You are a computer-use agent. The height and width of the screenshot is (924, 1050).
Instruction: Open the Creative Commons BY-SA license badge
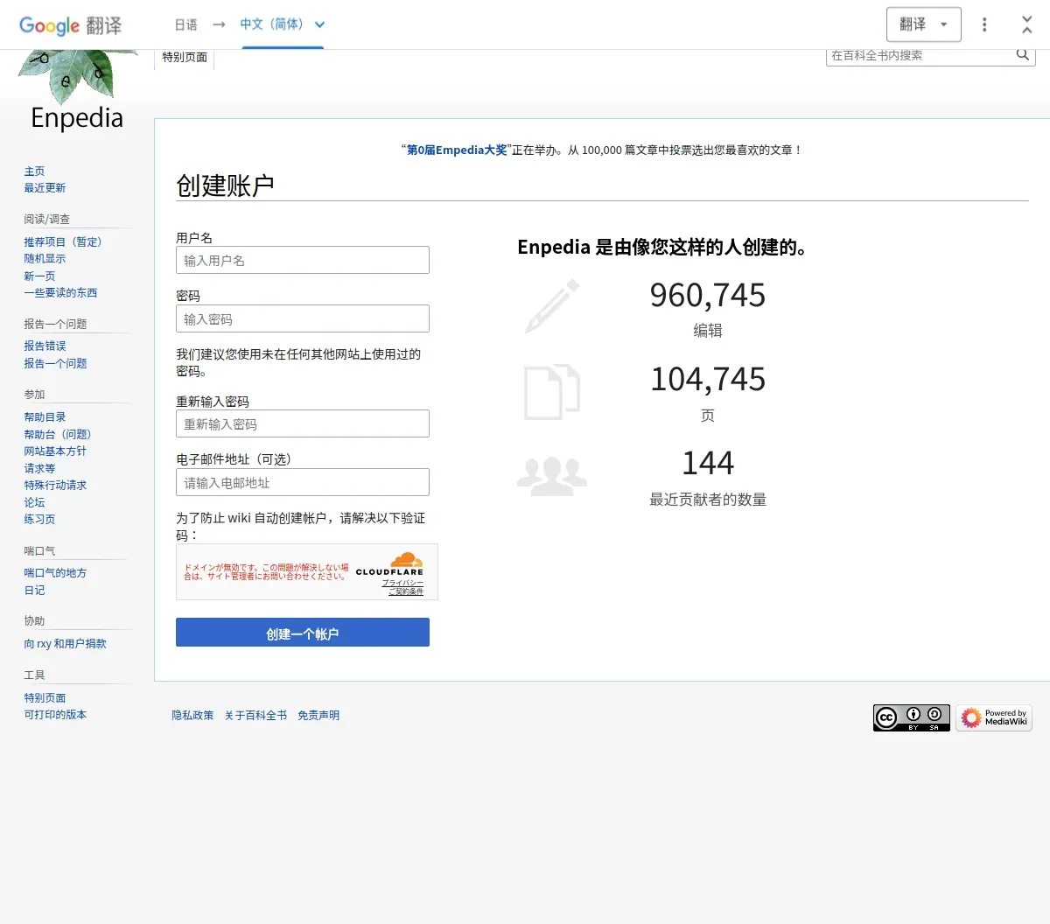point(911,717)
